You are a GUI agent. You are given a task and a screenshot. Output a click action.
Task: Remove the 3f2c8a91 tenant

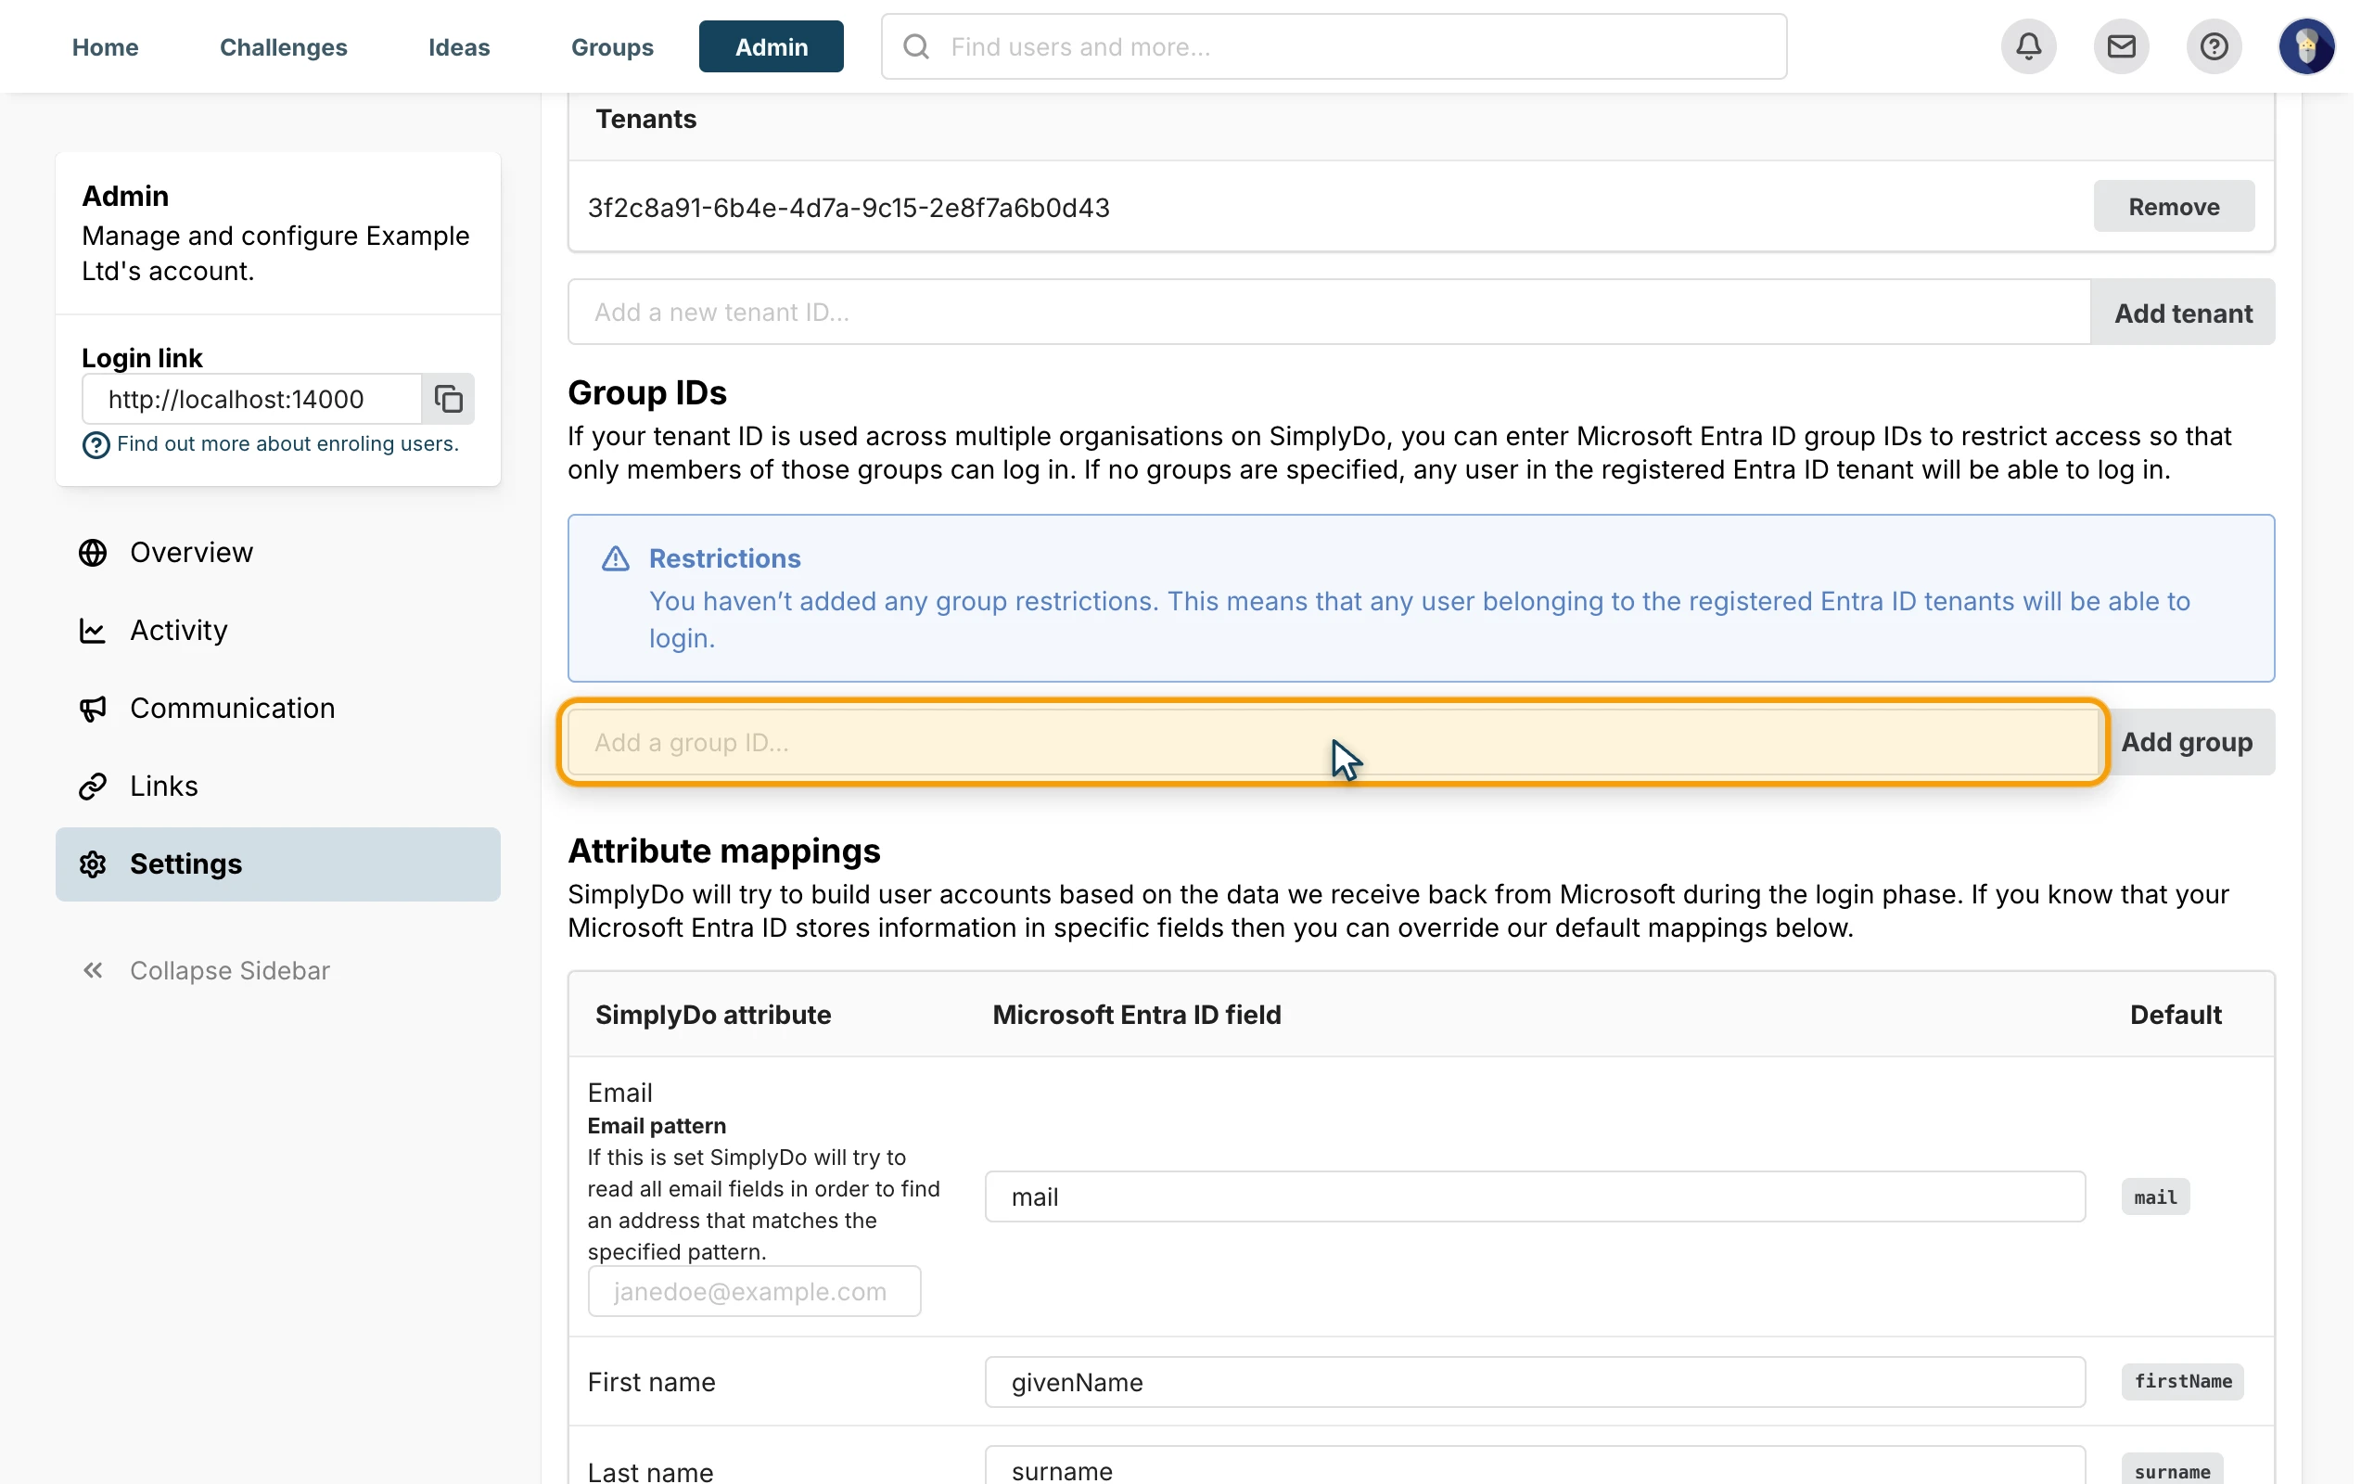tap(2174, 206)
